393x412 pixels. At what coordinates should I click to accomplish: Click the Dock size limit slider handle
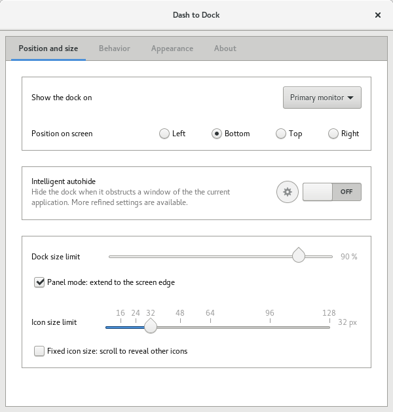(299, 255)
